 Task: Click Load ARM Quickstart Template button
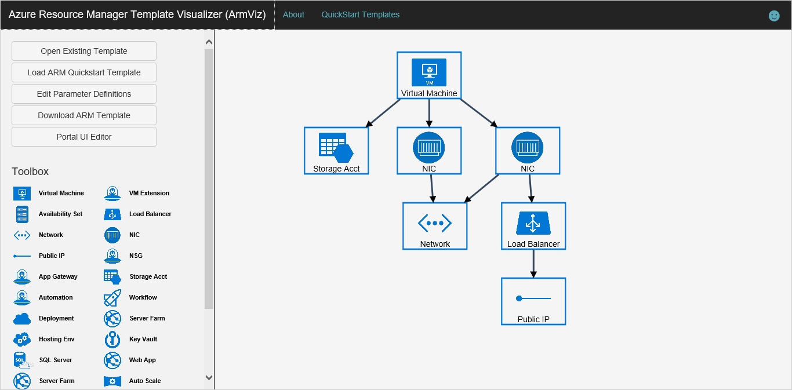84,72
